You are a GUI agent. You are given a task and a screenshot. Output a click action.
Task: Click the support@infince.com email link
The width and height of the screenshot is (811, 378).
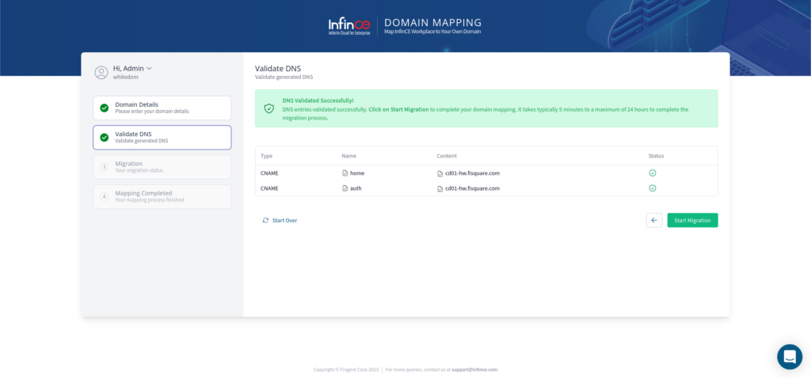coord(474,370)
